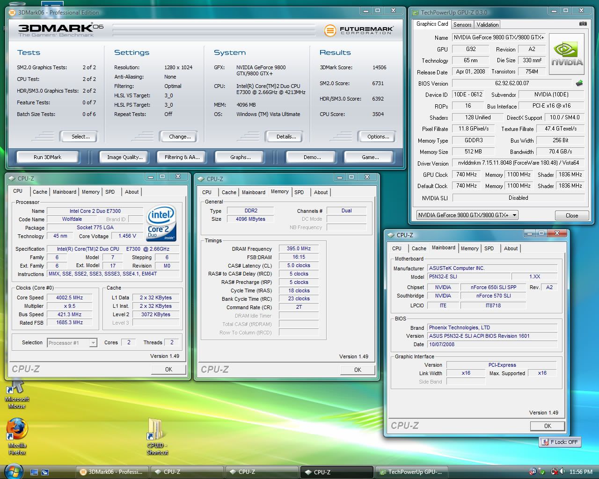Open the Validation tab in GPU-Z
The height and width of the screenshot is (479, 599).
point(488,25)
